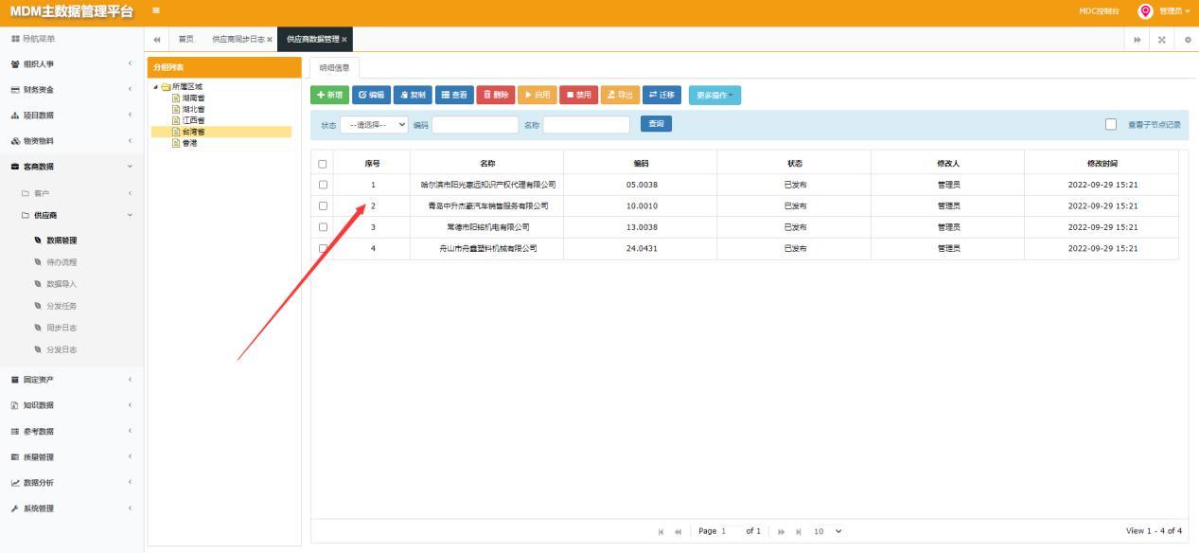Click the 名称 search input field
The width and height of the screenshot is (1199, 553).
tap(586, 124)
